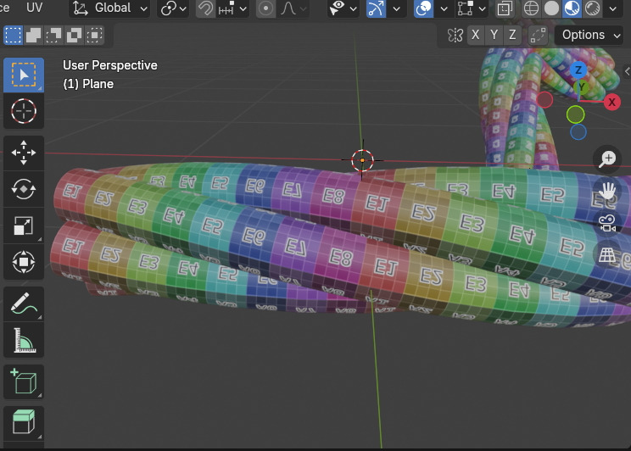Toggle X axis mirror

point(475,35)
